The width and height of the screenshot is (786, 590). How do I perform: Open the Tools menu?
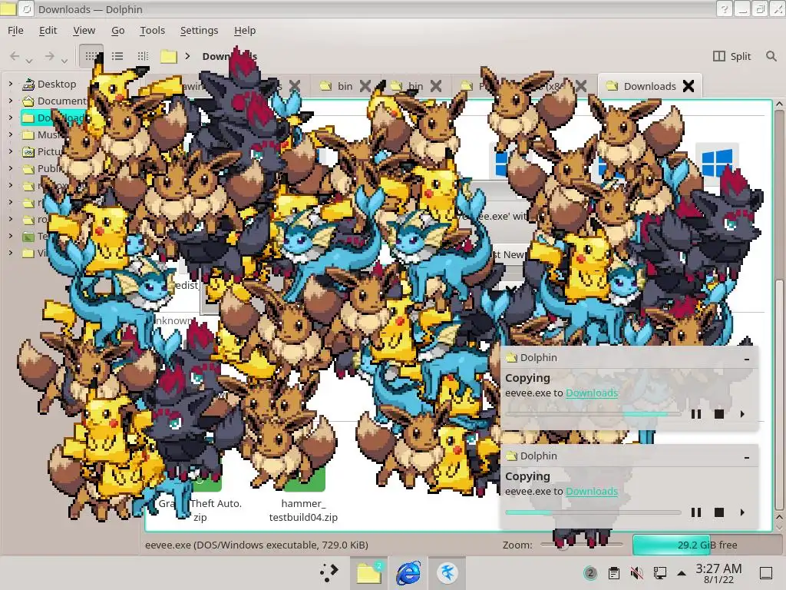153,31
